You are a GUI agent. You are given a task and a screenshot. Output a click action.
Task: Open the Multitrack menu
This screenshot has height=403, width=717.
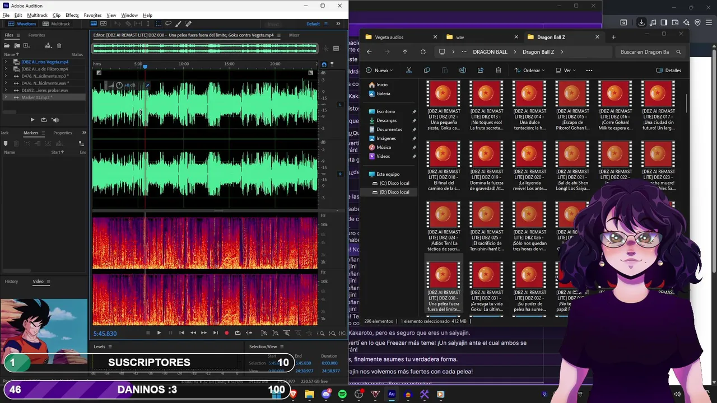(x=38, y=15)
